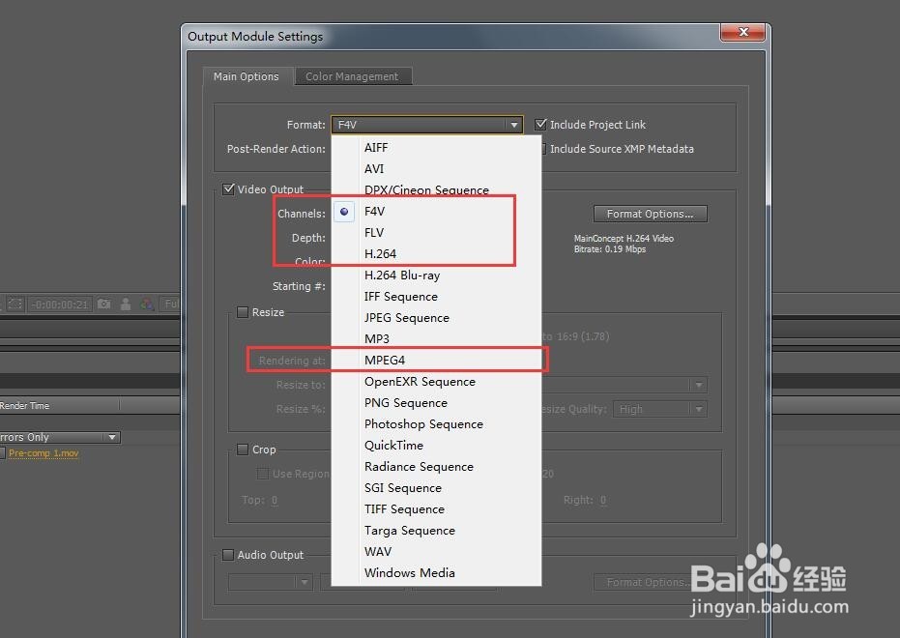Viewport: 900px width, 638px height.
Task: Close the Output Module Settings dialog
Action: pos(742,32)
